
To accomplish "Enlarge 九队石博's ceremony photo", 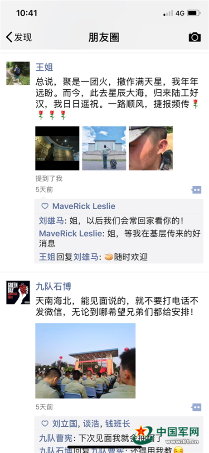I will point(85,361).
